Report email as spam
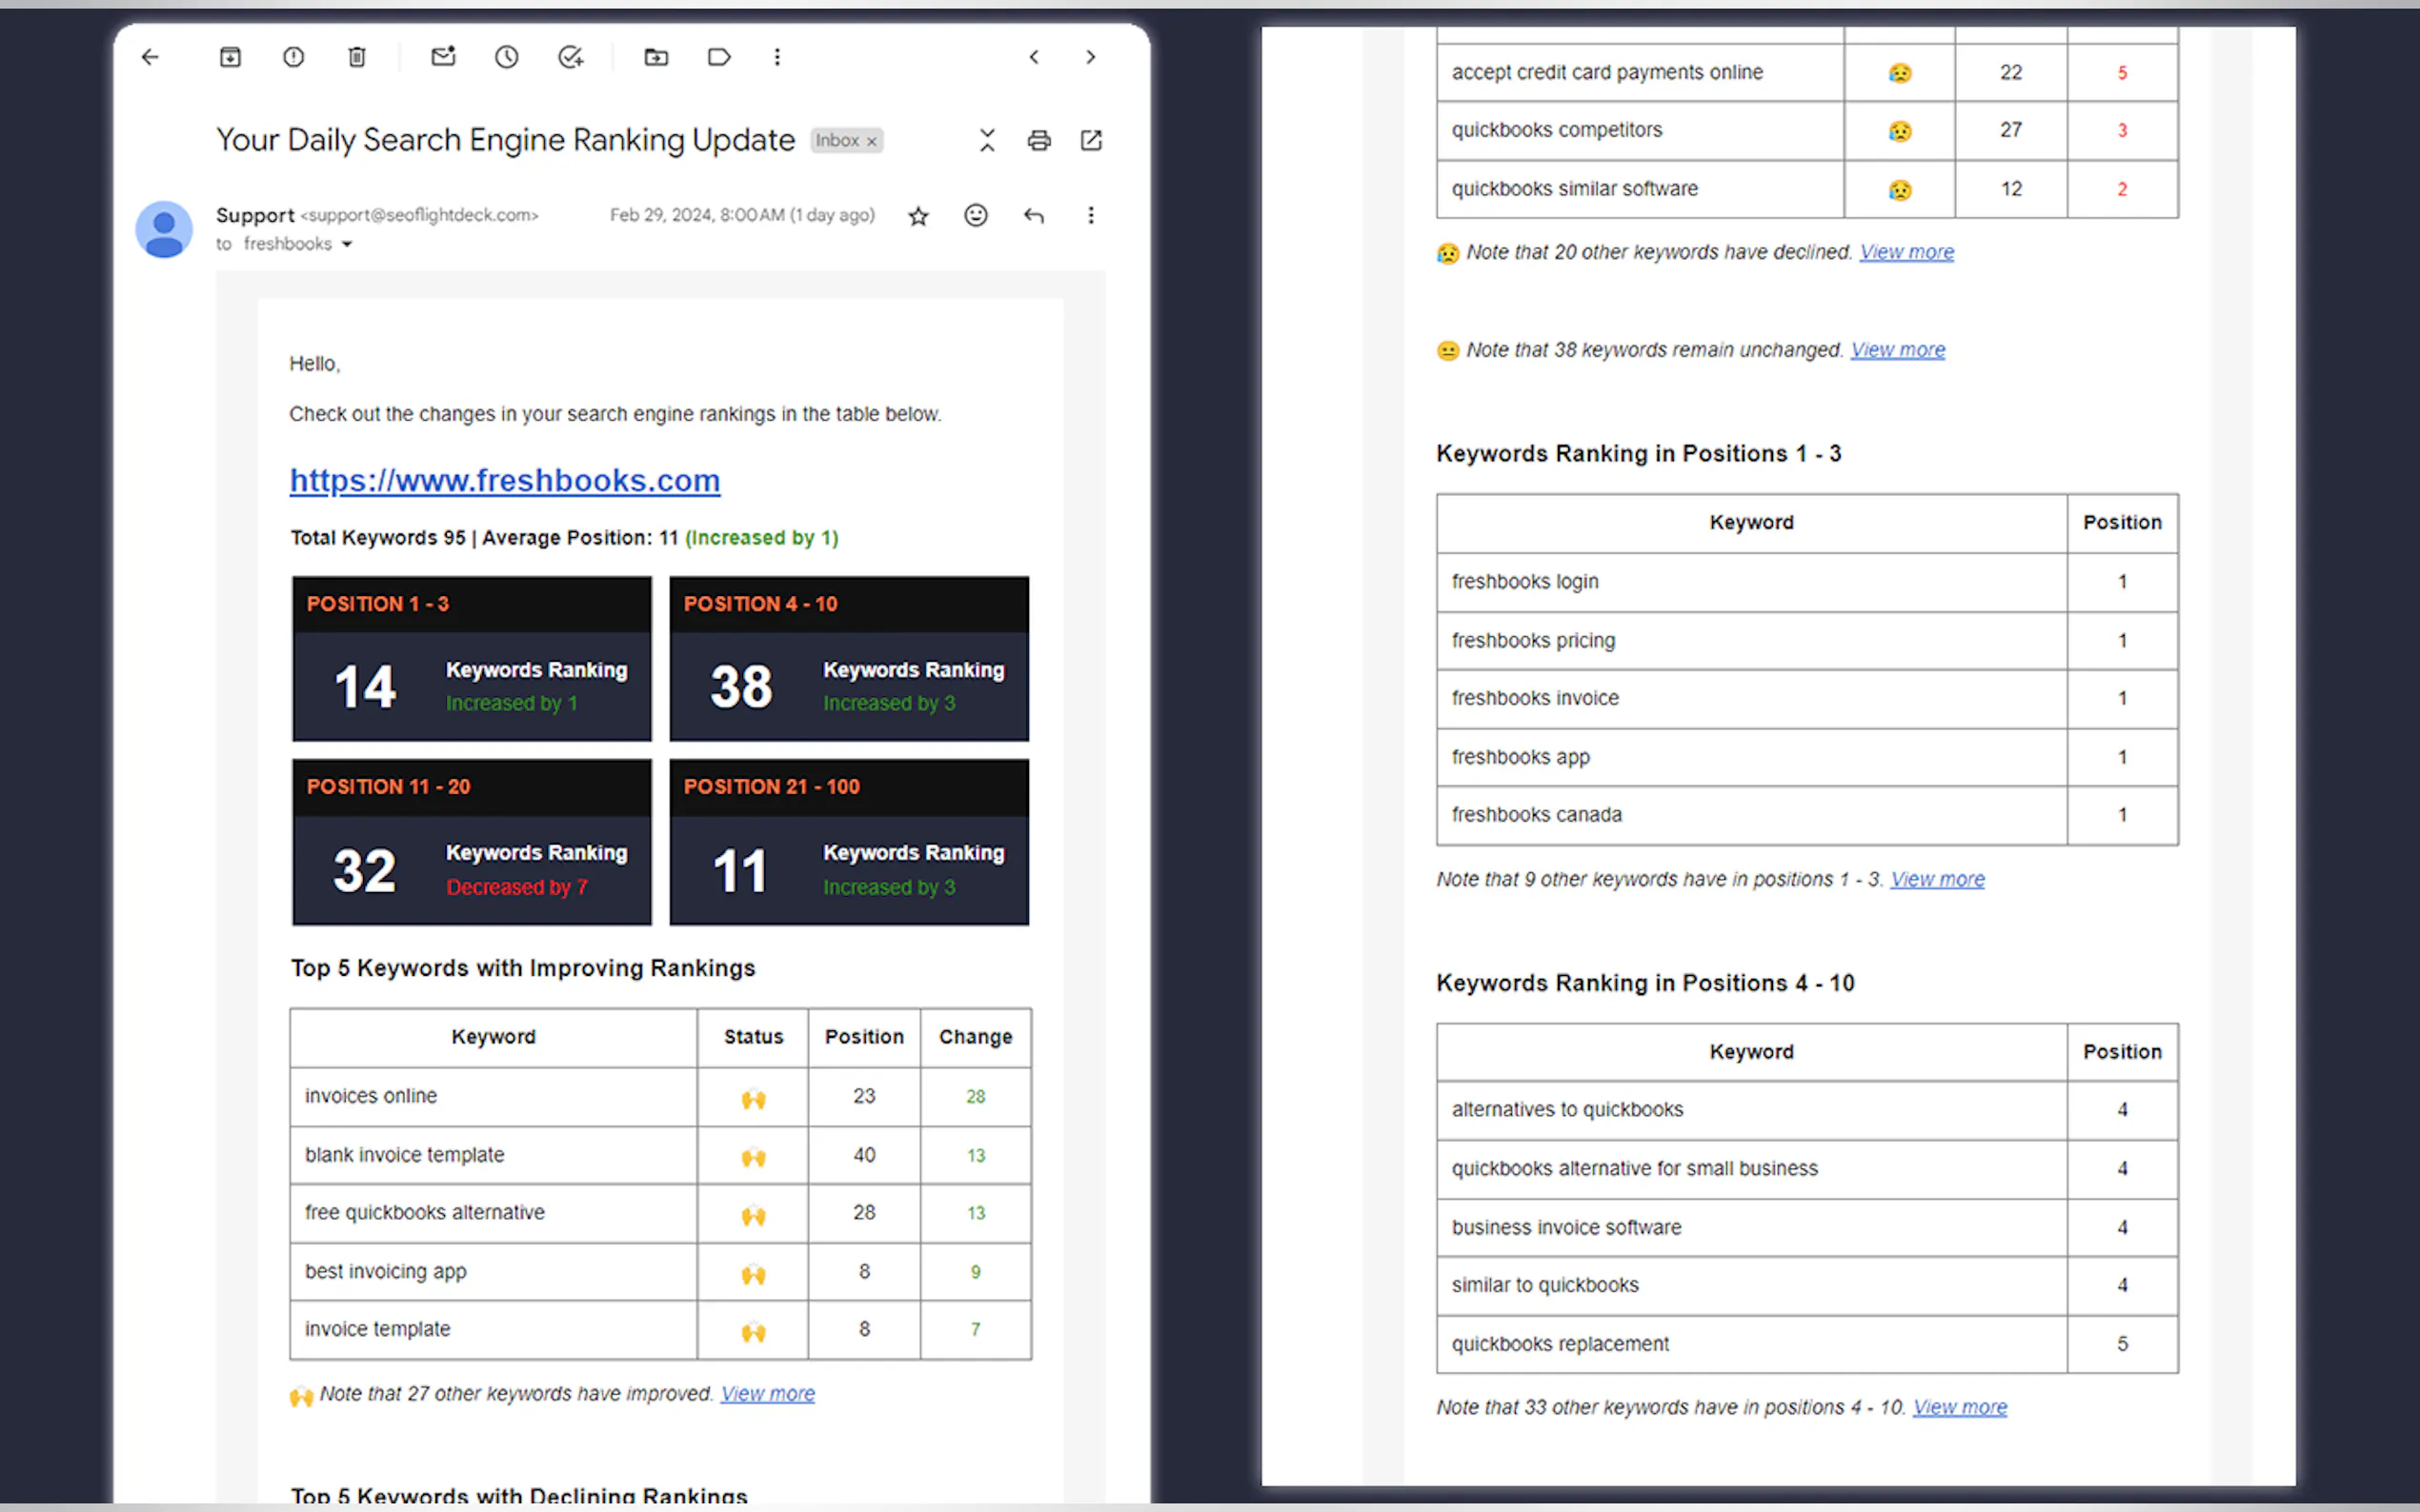 [x=293, y=57]
